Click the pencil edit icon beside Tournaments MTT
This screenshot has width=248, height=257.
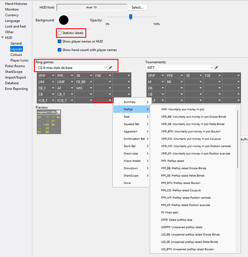pos(216,67)
